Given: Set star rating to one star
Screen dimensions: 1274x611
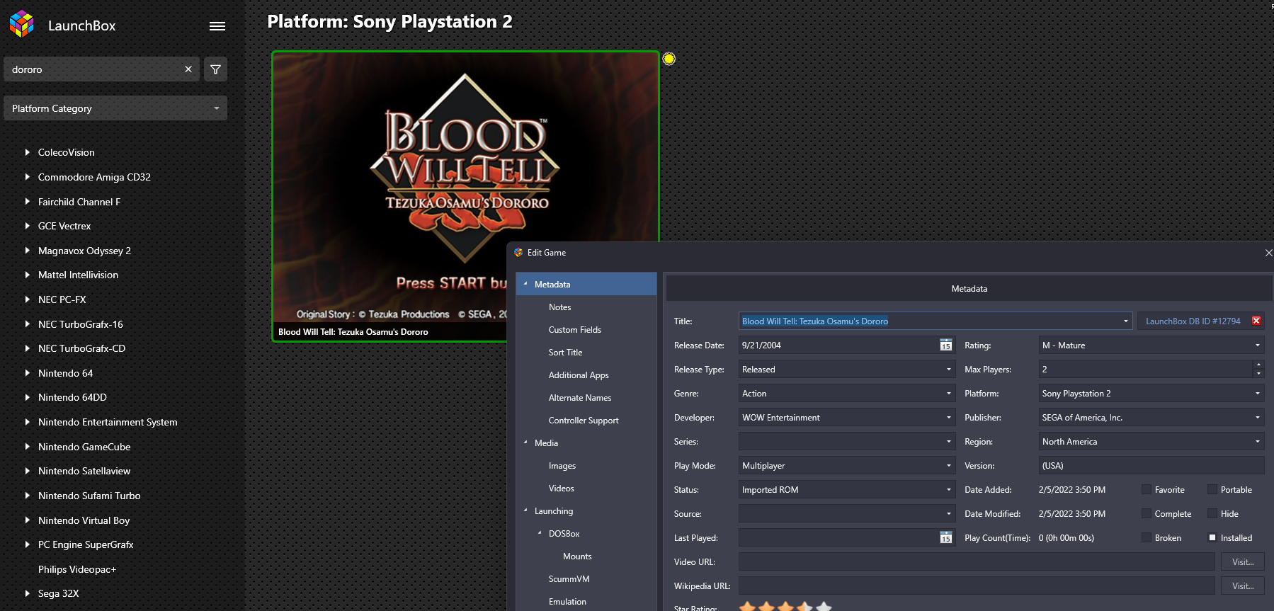Looking at the screenshot, I should point(748,607).
